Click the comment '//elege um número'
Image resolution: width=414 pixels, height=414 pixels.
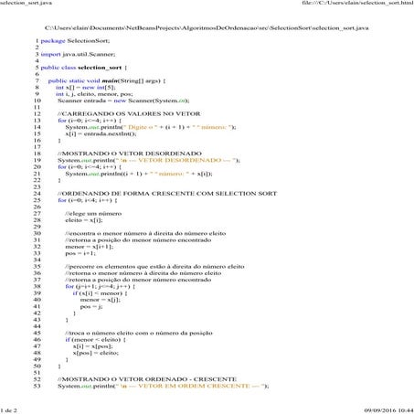93,214
